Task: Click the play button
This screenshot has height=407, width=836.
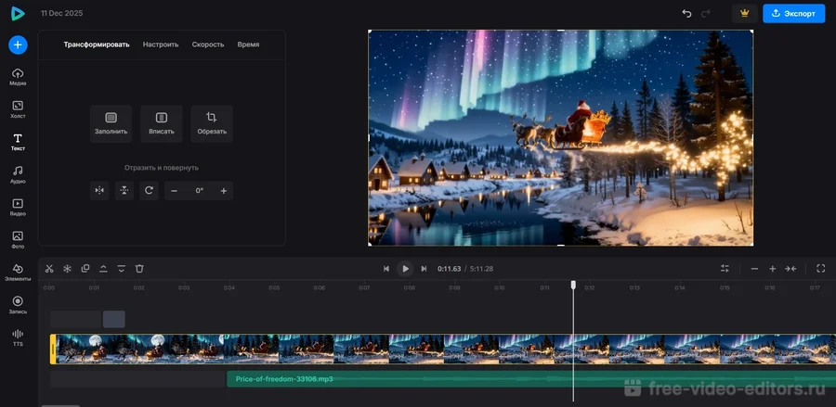Action: pos(405,269)
